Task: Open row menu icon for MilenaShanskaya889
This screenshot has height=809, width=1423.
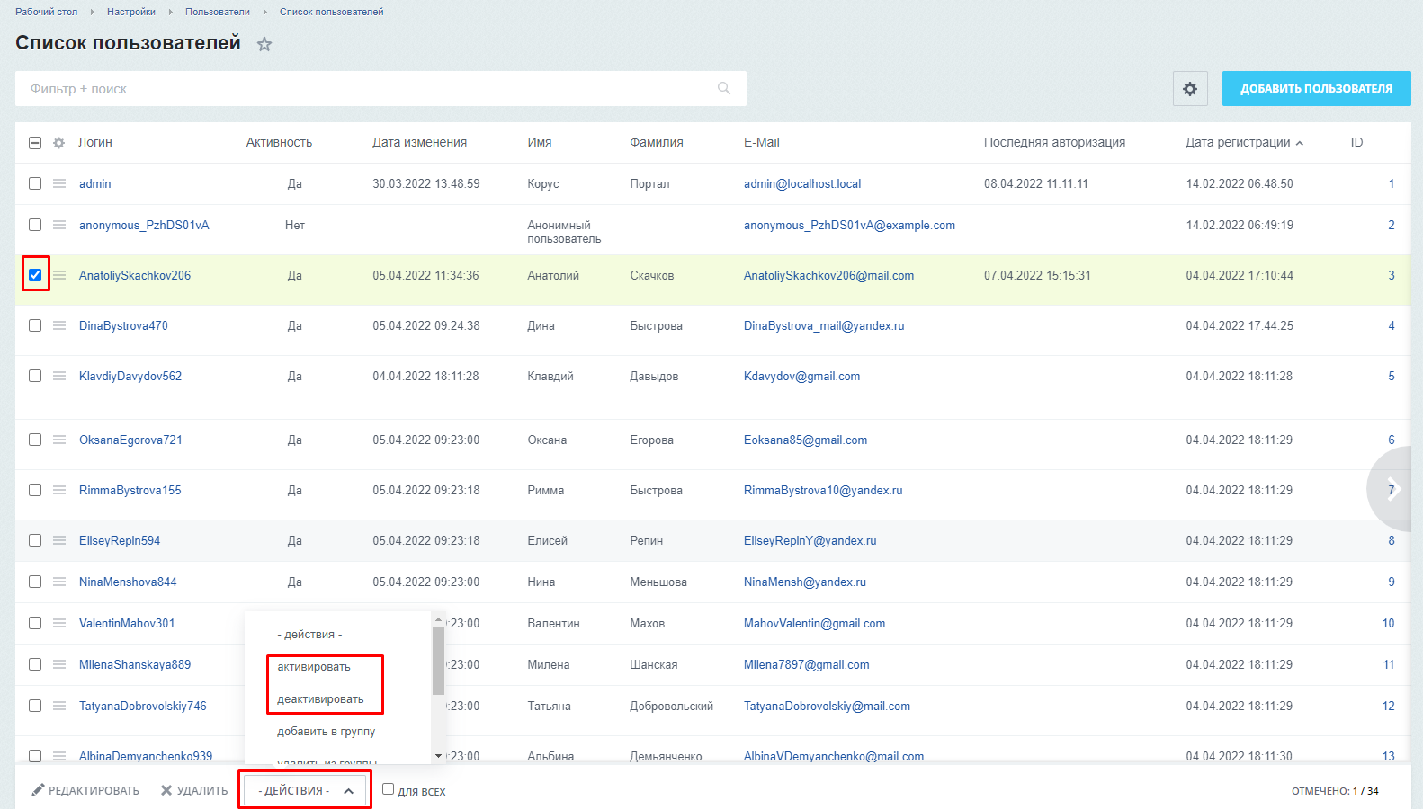Action: (59, 664)
